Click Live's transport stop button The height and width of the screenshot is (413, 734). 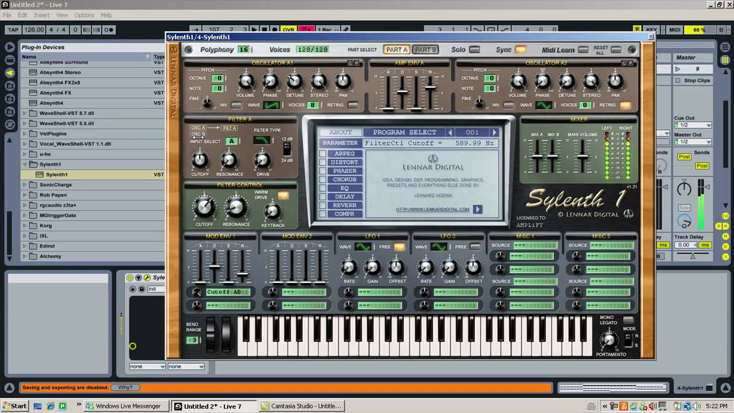[264, 29]
